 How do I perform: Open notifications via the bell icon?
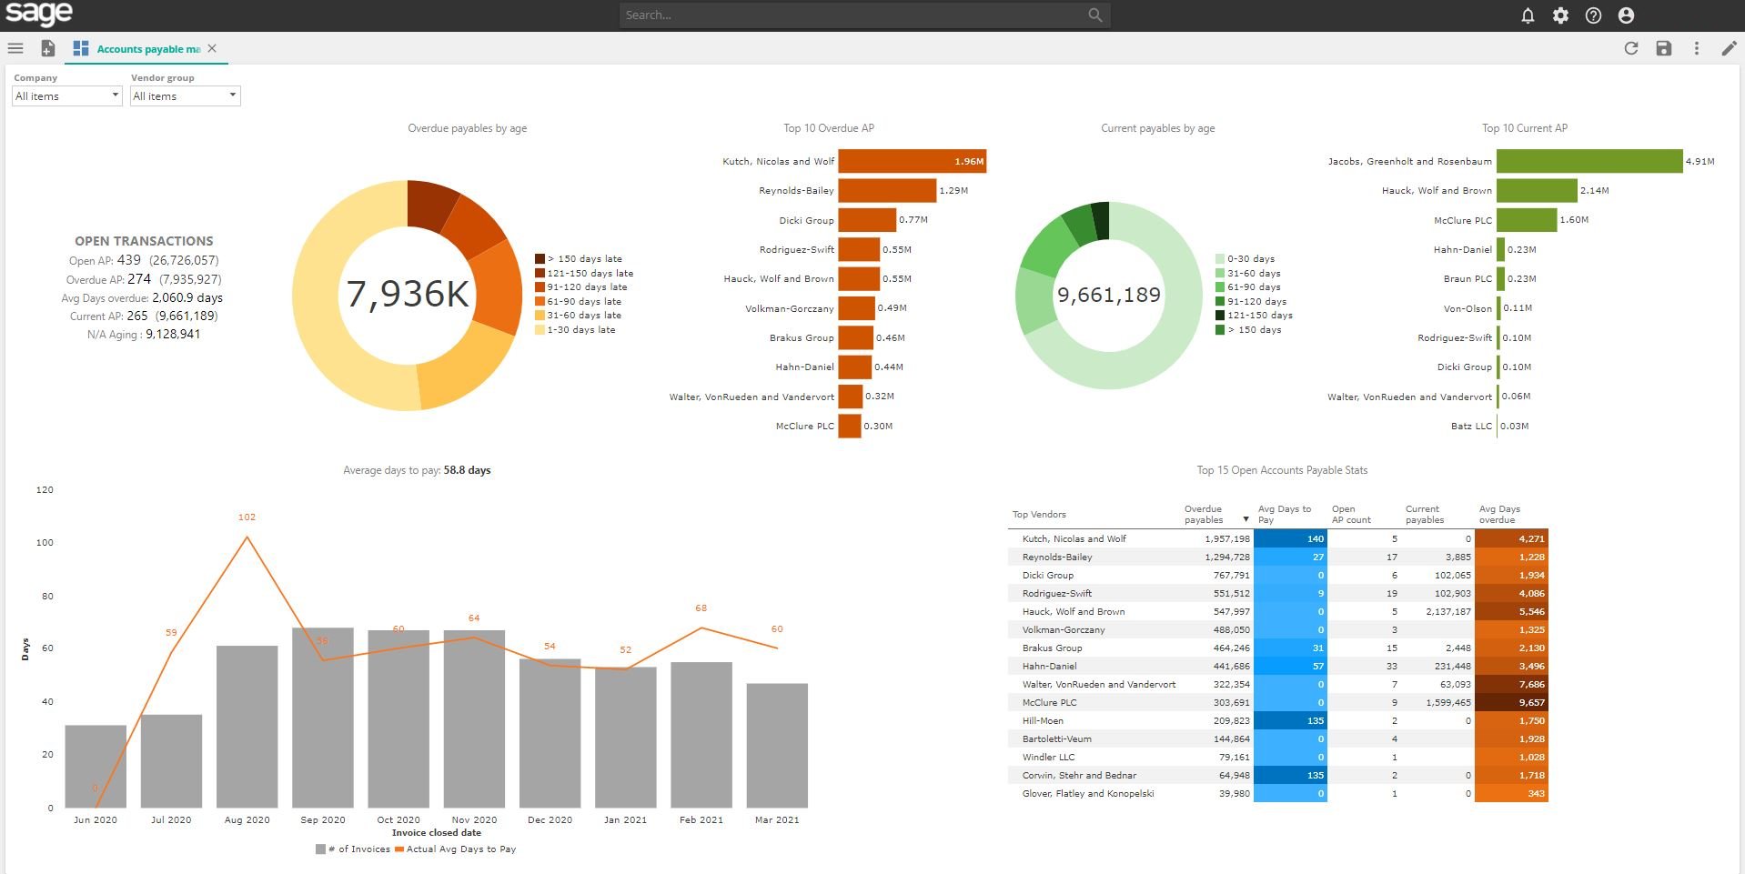[1527, 15]
